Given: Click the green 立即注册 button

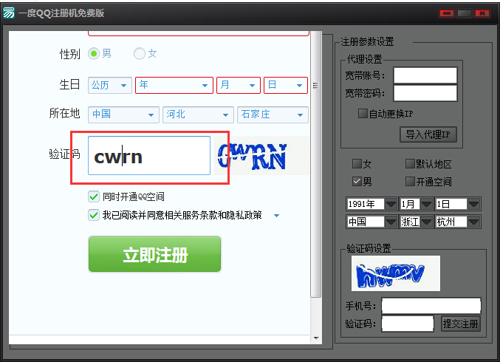Looking at the screenshot, I should [x=154, y=255].
